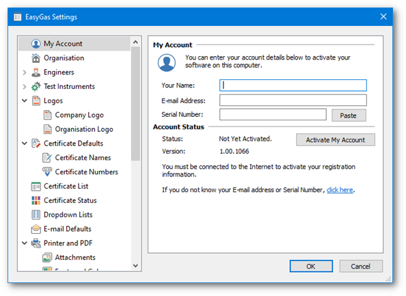406x296 pixels.
Task: Collapse the Certificate Defaults tree node
Action: point(25,144)
